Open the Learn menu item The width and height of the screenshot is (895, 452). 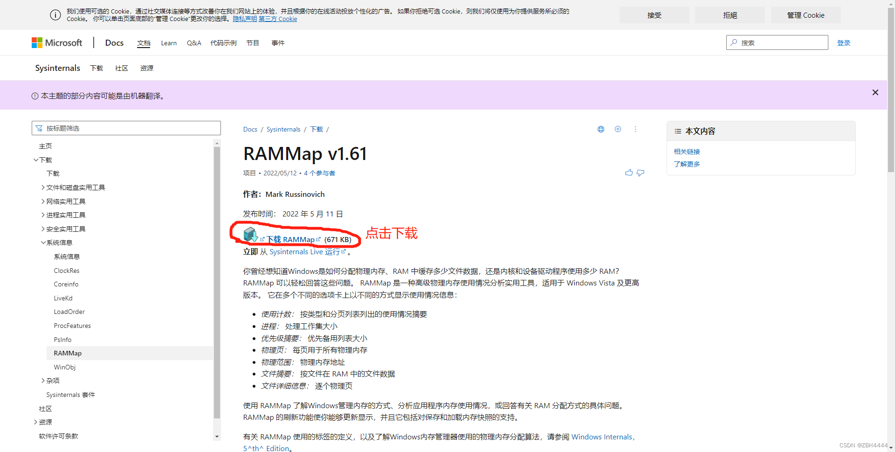[x=168, y=42]
